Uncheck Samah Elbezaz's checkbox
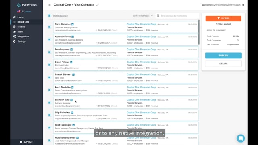Image resolution: width=258 pixels, height=145 pixels. click(x=49, y=77)
